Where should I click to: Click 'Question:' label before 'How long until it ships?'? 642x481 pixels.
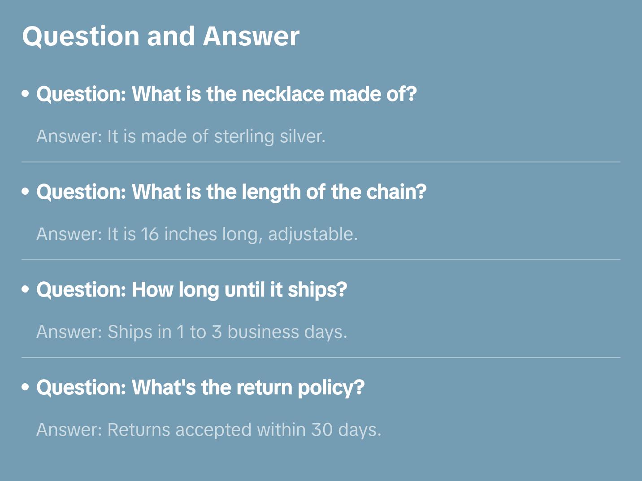[81, 290]
